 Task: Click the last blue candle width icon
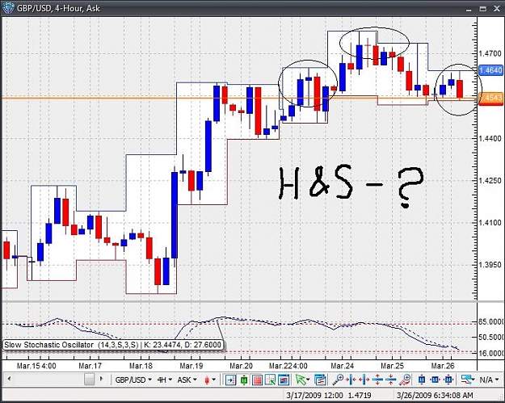click(448, 380)
